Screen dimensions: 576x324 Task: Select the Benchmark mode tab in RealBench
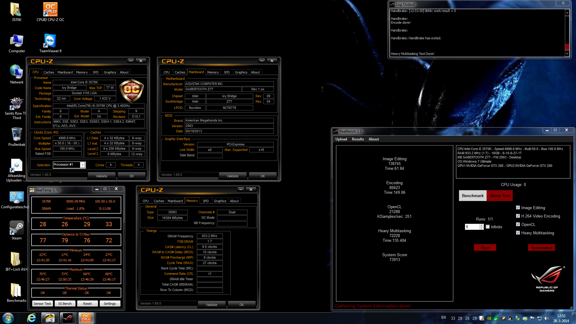point(473,196)
